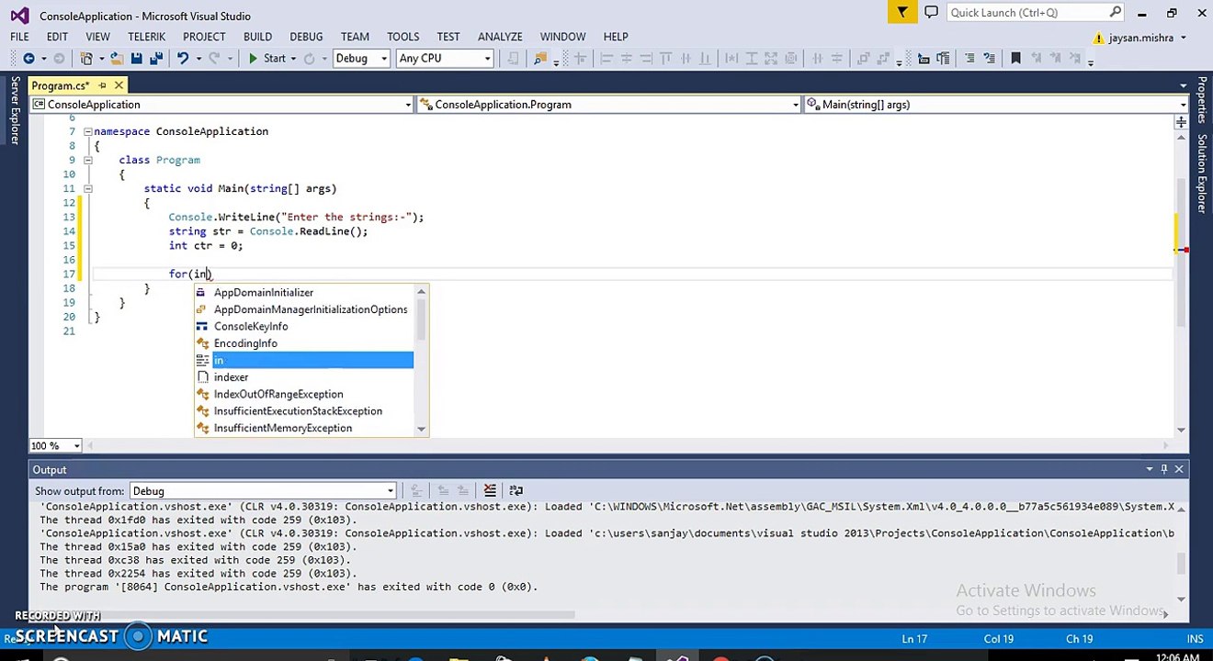The image size is (1213, 661).
Task: Open the feedback speech bubble icon
Action: (931, 12)
